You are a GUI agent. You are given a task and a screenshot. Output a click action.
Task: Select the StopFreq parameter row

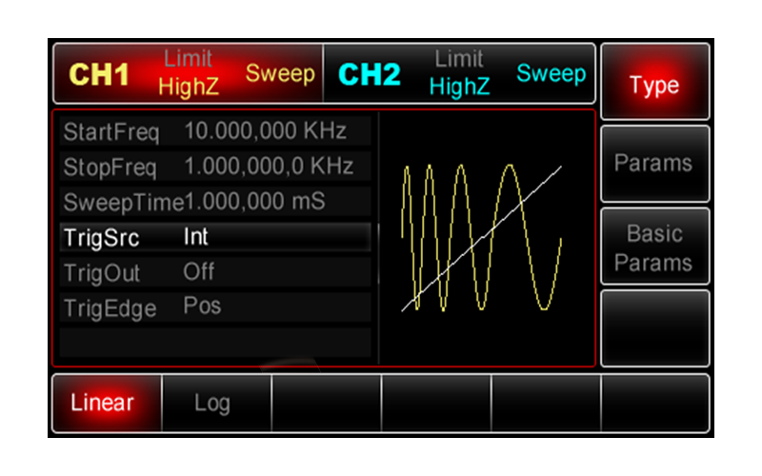pyautogui.click(x=215, y=167)
